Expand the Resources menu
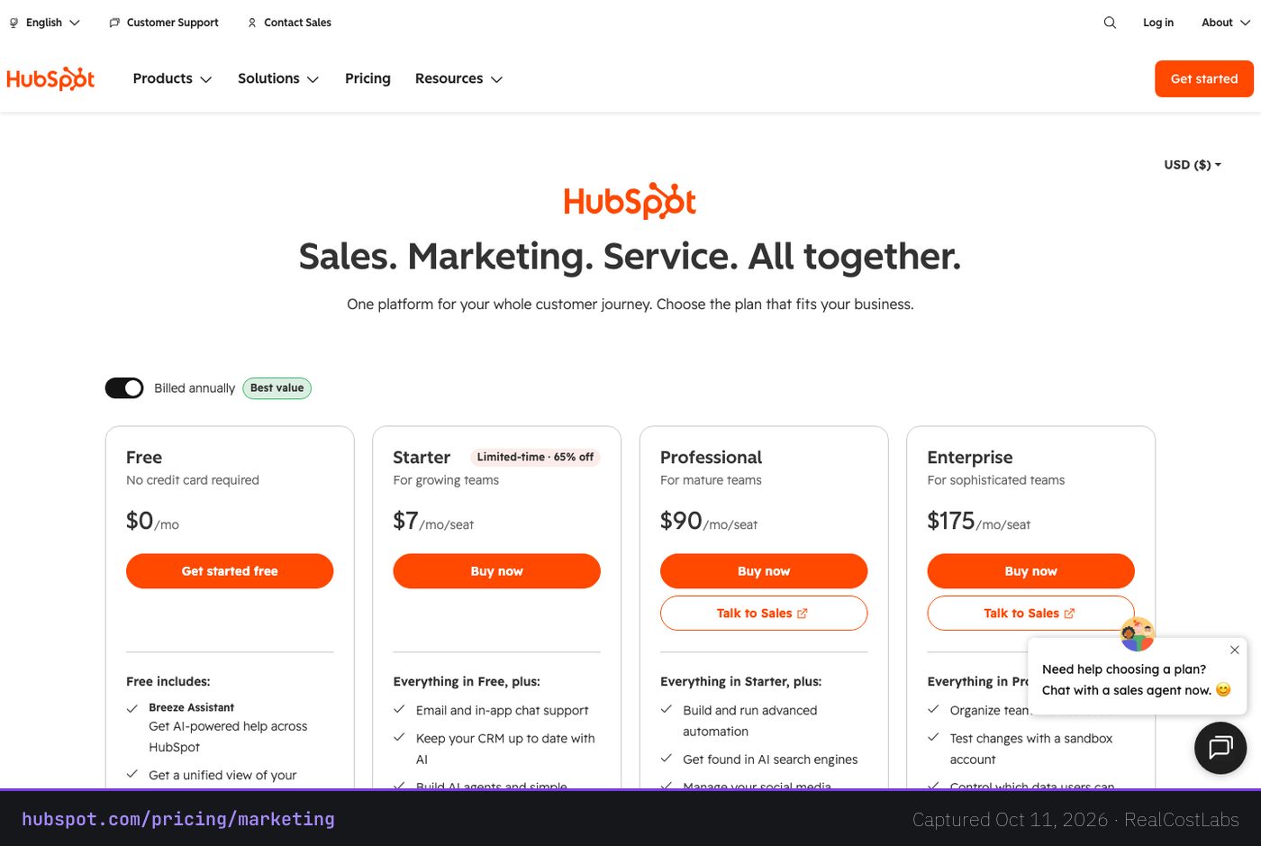 pos(458,78)
